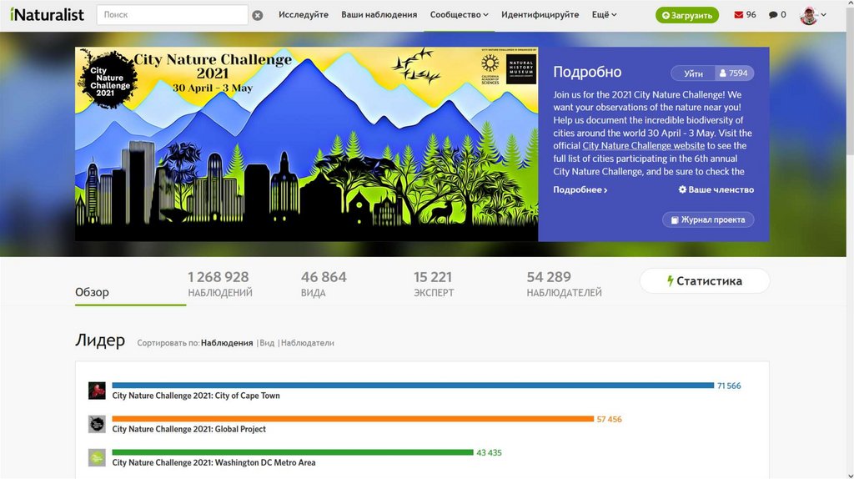This screenshot has height=479, width=854.
Task: Sort the leaderboard by Наблюдения
Action: [227, 343]
